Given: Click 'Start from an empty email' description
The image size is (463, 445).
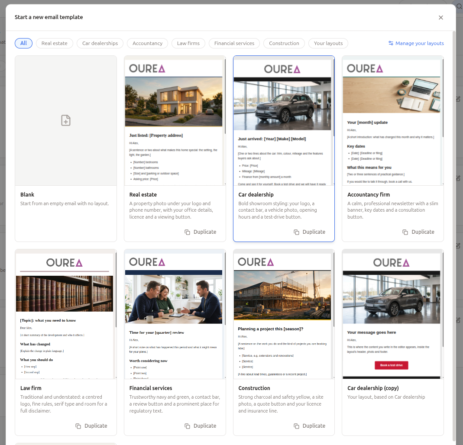Looking at the screenshot, I should tap(65, 203).
